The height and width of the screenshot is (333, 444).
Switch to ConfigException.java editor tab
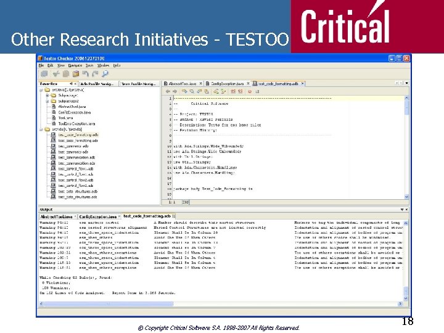[x=228, y=83]
